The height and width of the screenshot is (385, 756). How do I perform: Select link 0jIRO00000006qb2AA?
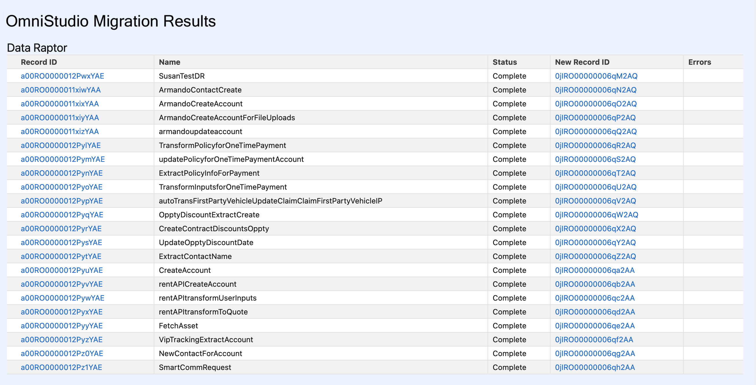click(x=595, y=284)
